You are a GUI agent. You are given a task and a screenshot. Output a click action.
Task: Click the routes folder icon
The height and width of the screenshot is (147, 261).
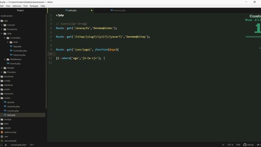2,98
